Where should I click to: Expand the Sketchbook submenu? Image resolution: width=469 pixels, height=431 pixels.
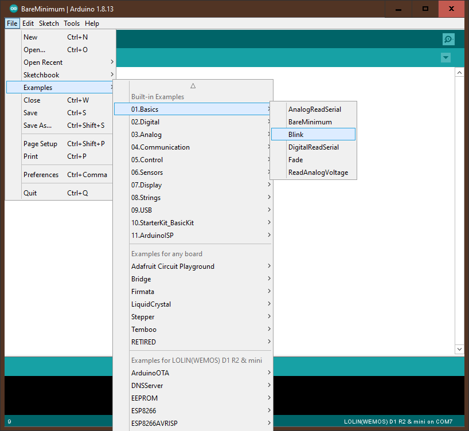tap(59, 75)
